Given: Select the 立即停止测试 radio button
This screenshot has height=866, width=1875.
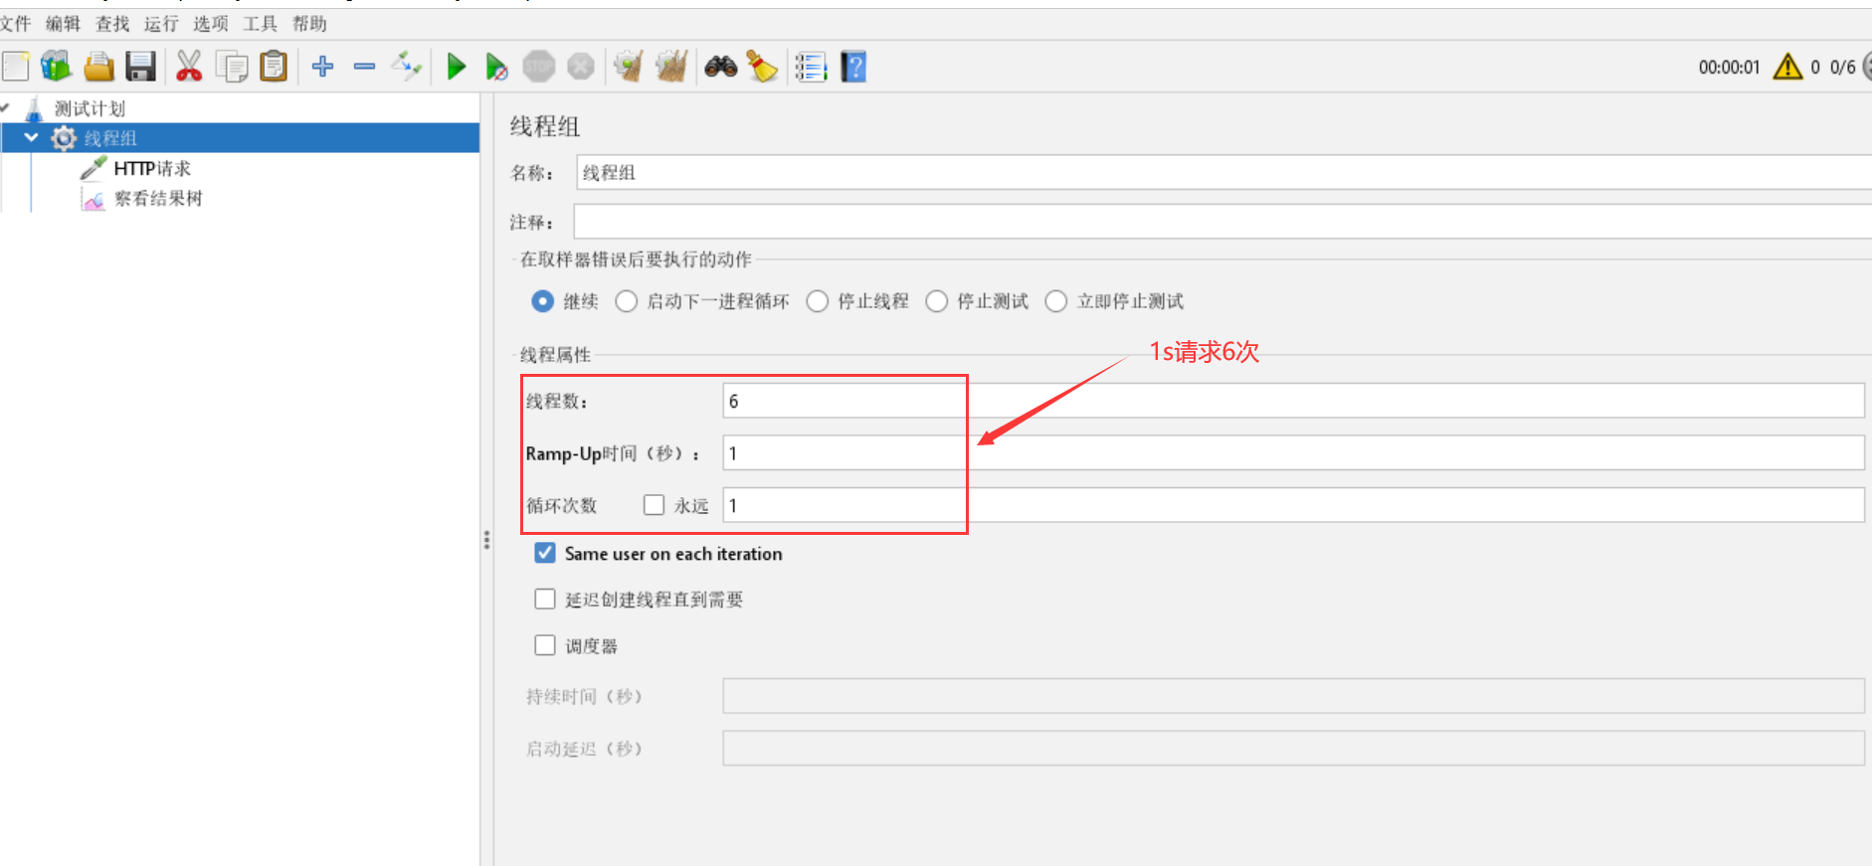Looking at the screenshot, I should (1055, 301).
